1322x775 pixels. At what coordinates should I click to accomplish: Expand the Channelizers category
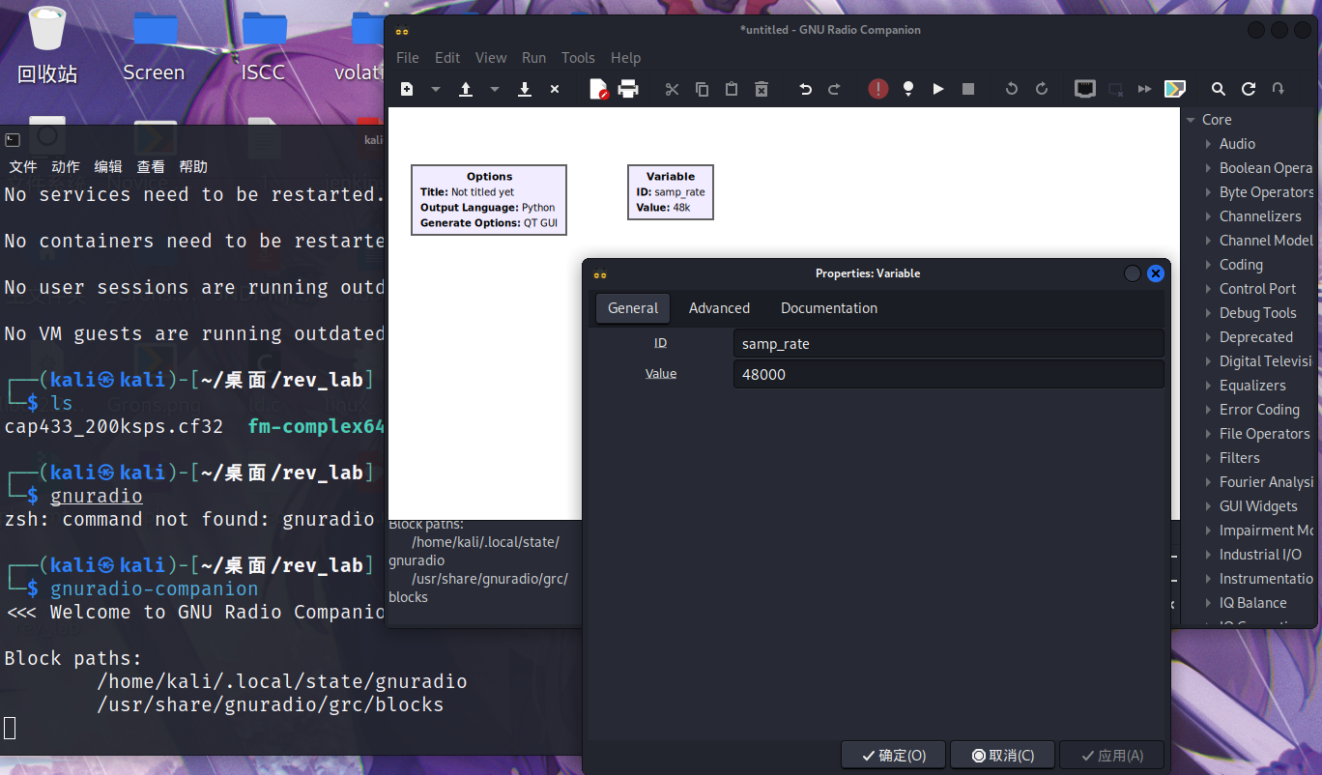[1209, 216]
